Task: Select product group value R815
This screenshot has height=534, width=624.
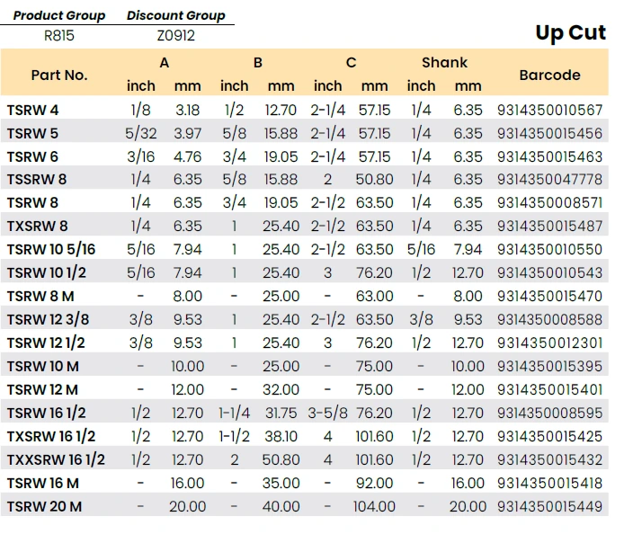Action: tap(59, 36)
